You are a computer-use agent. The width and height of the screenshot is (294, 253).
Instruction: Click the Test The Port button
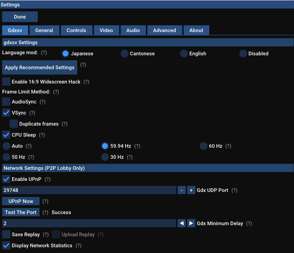(x=21, y=212)
